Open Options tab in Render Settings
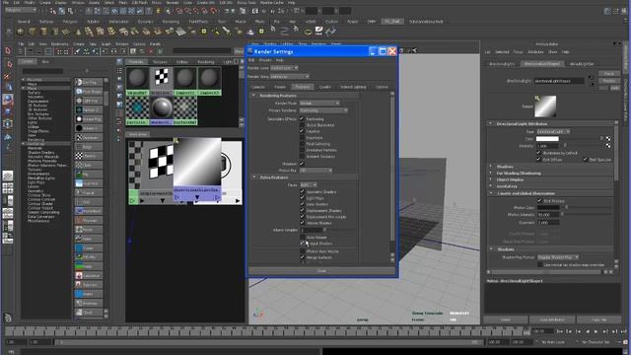This screenshot has width=631, height=355. click(382, 87)
